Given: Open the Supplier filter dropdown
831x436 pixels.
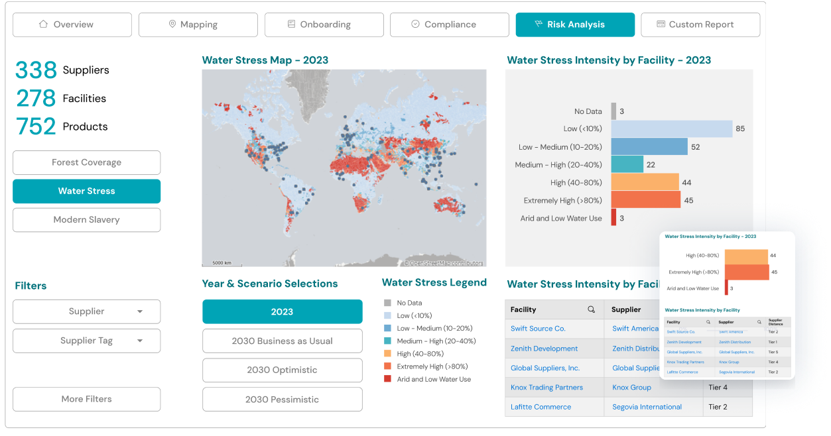Looking at the screenshot, I should (x=86, y=311).
